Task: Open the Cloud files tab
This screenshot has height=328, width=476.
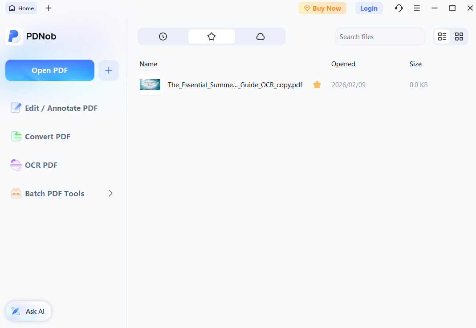Action: click(260, 36)
